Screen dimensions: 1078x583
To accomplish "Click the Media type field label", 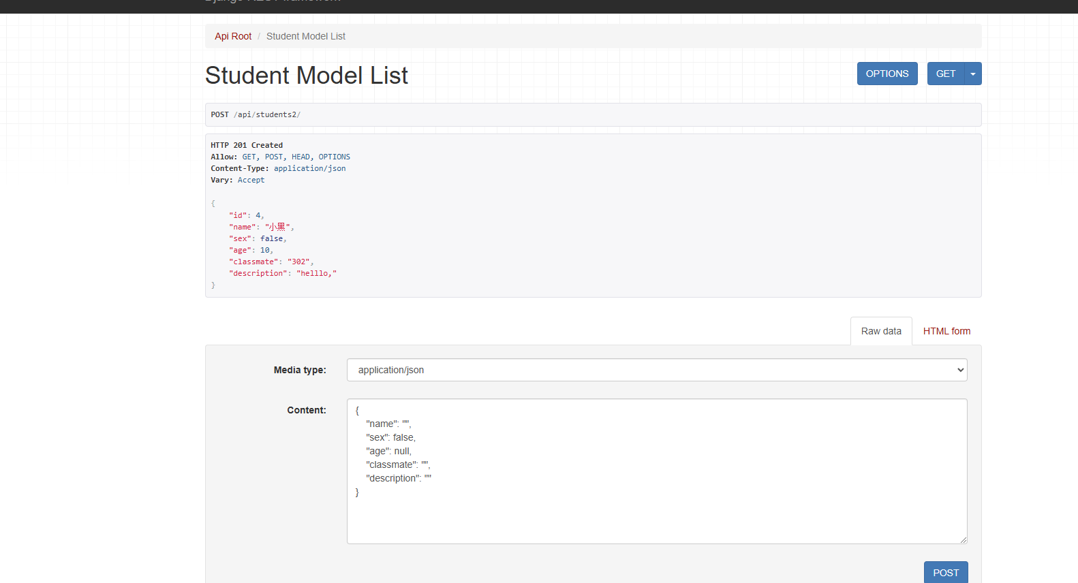I will pyautogui.click(x=300, y=370).
